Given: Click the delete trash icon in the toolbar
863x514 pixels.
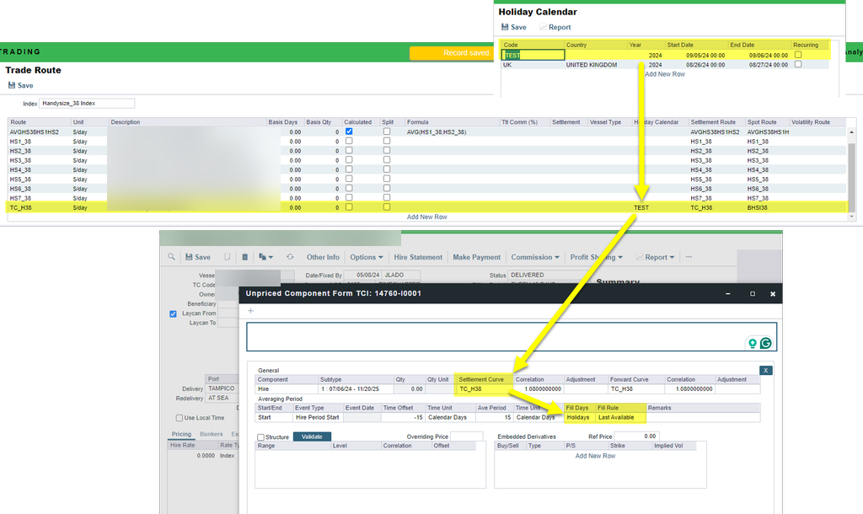Looking at the screenshot, I should coord(244,257).
